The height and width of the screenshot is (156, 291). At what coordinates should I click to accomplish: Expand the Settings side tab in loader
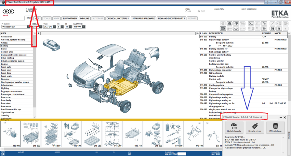(289, 135)
